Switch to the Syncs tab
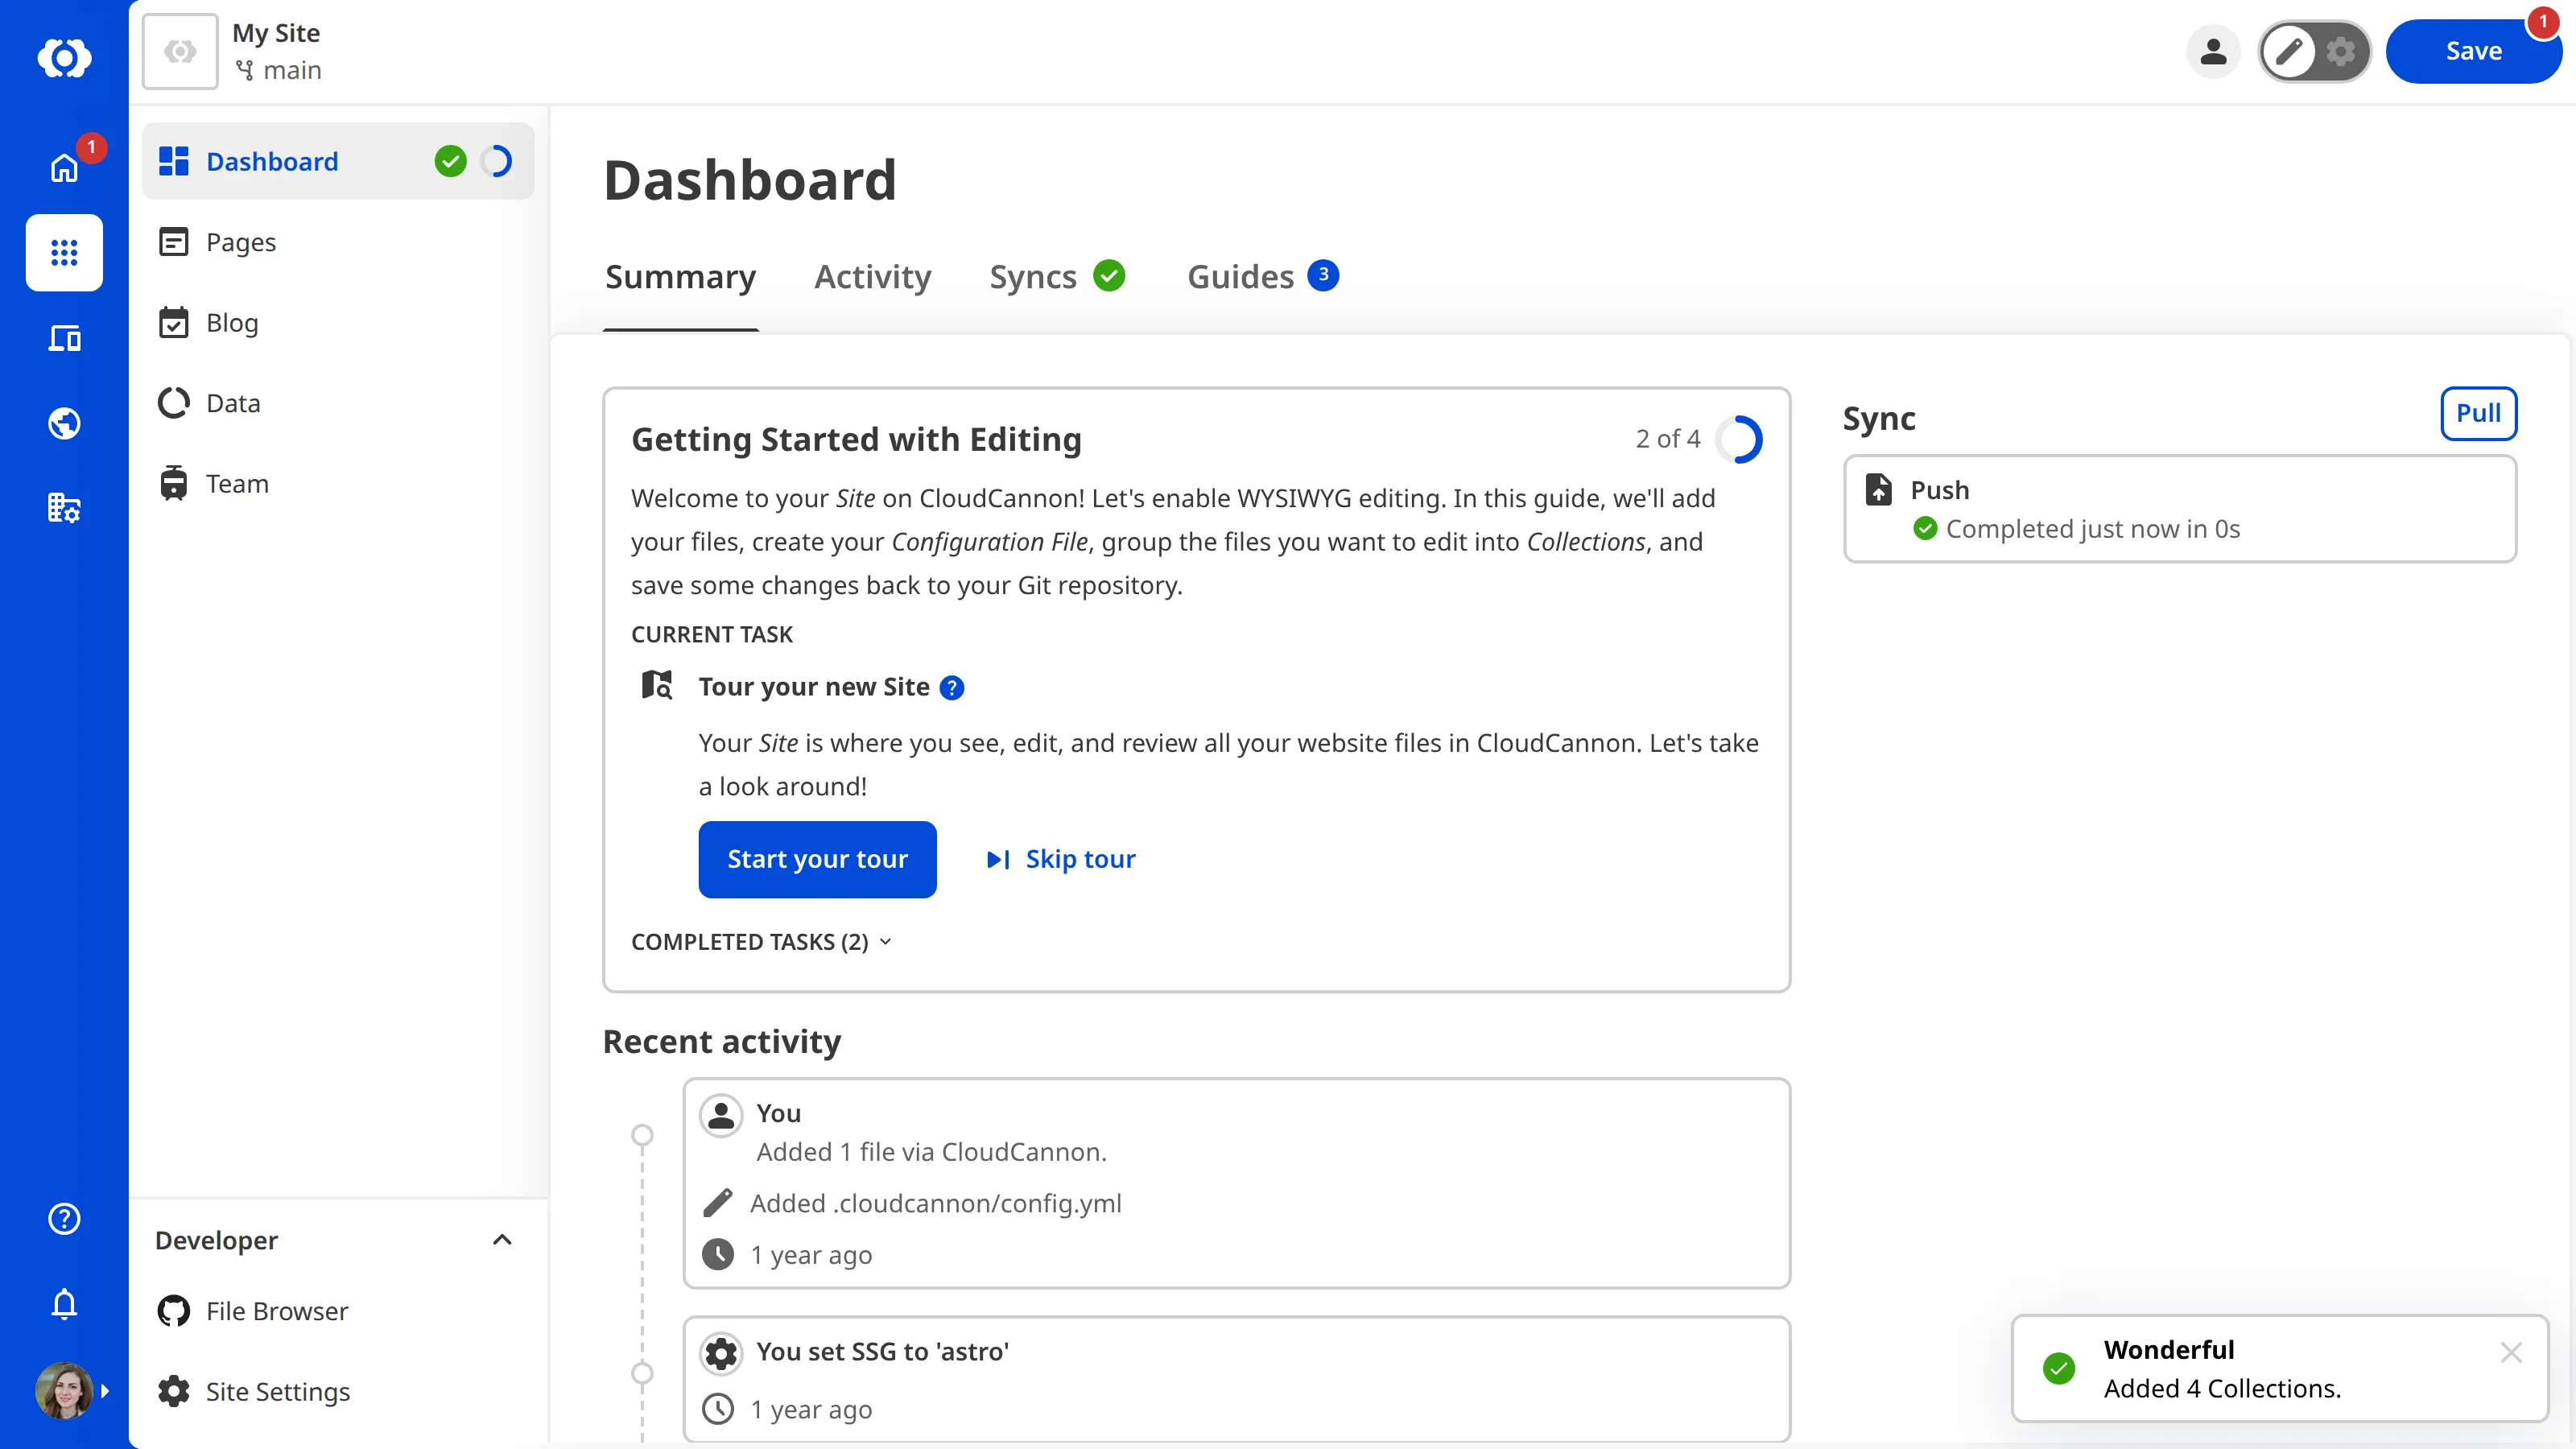Image resolution: width=2576 pixels, height=1449 pixels. 1056,276
